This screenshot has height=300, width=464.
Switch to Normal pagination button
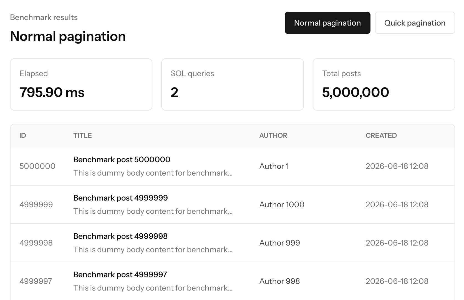[327, 23]
